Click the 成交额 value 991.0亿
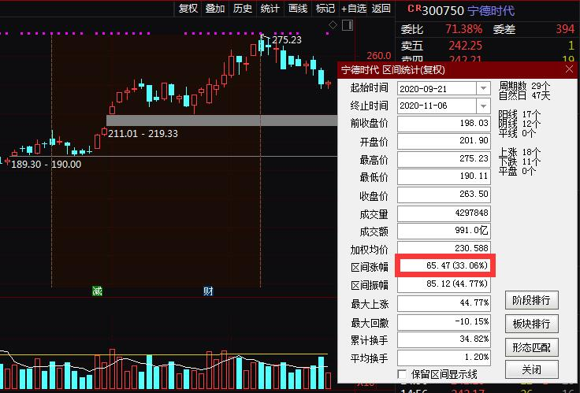Screen dimensions: 580x393 [x=444, y=231]
